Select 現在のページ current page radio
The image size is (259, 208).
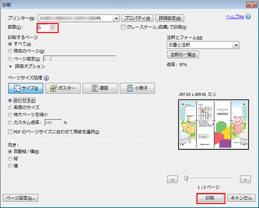[10, 51]
